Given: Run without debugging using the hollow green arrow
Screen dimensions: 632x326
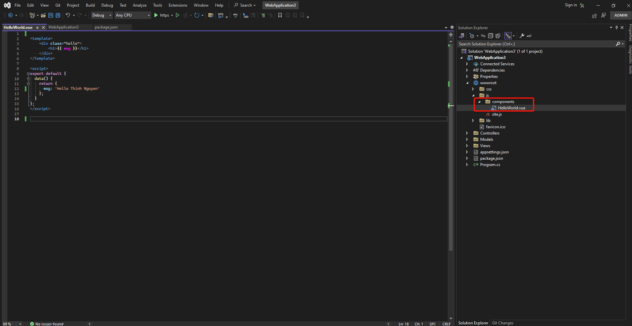Looking at the screenshot, I should point(177,15).
